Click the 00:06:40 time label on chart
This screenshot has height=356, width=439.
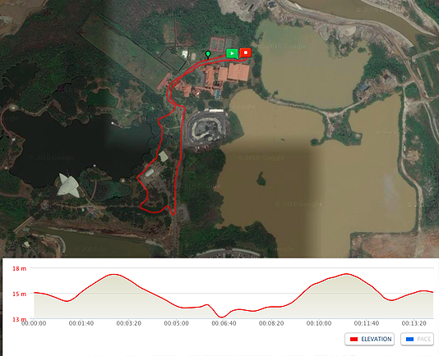224,323
